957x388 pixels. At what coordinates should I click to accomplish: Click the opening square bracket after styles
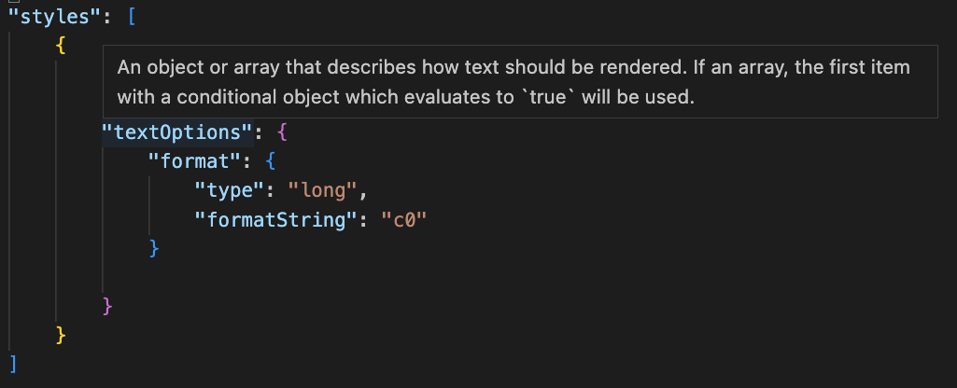(x=134, y=16)
